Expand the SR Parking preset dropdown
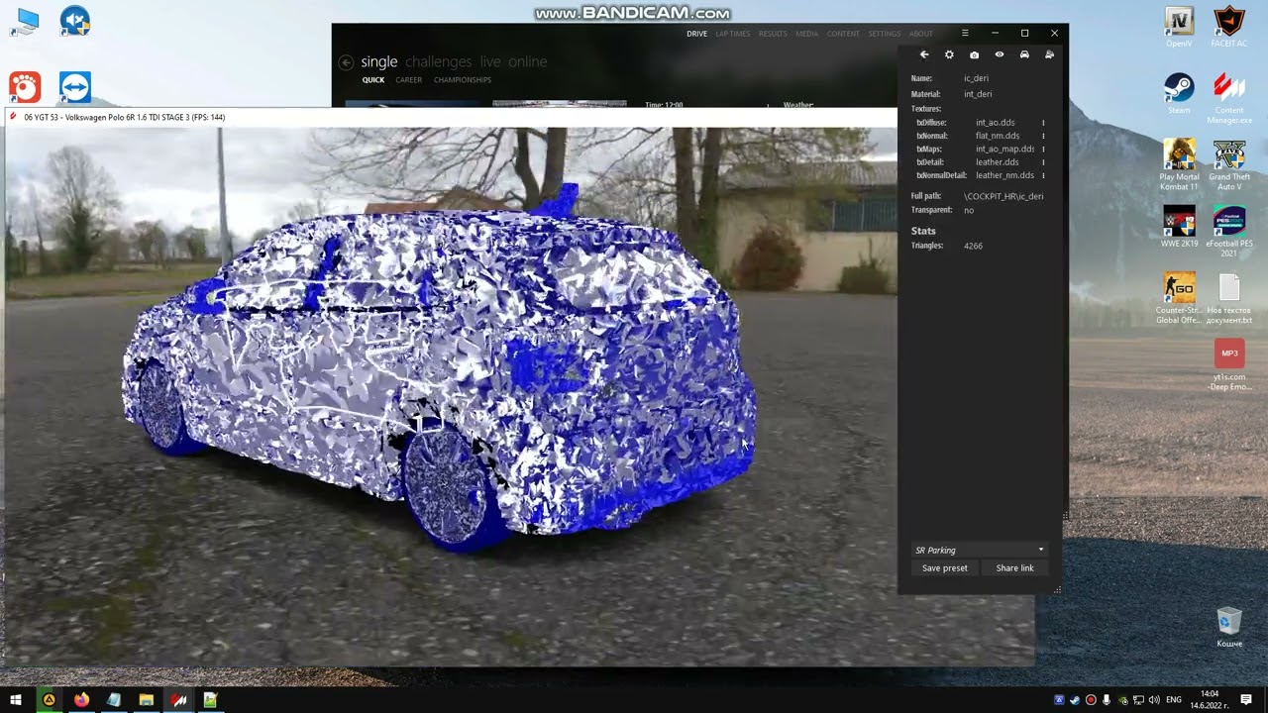Viewport: 1268px width, 713px height. [979, 550]
